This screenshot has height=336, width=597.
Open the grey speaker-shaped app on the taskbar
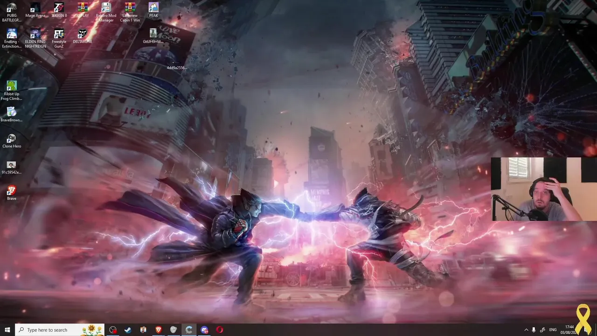(174, 330)
